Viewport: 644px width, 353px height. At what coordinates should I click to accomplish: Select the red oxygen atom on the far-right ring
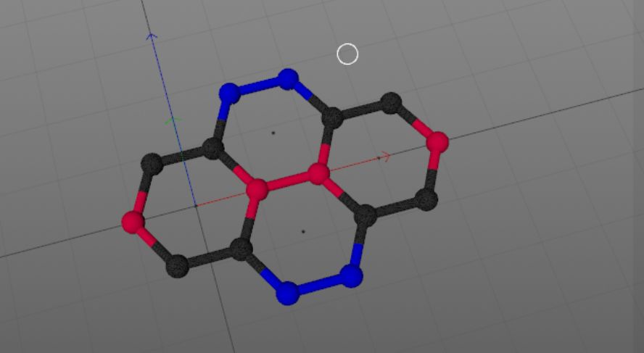pos(437,142)
